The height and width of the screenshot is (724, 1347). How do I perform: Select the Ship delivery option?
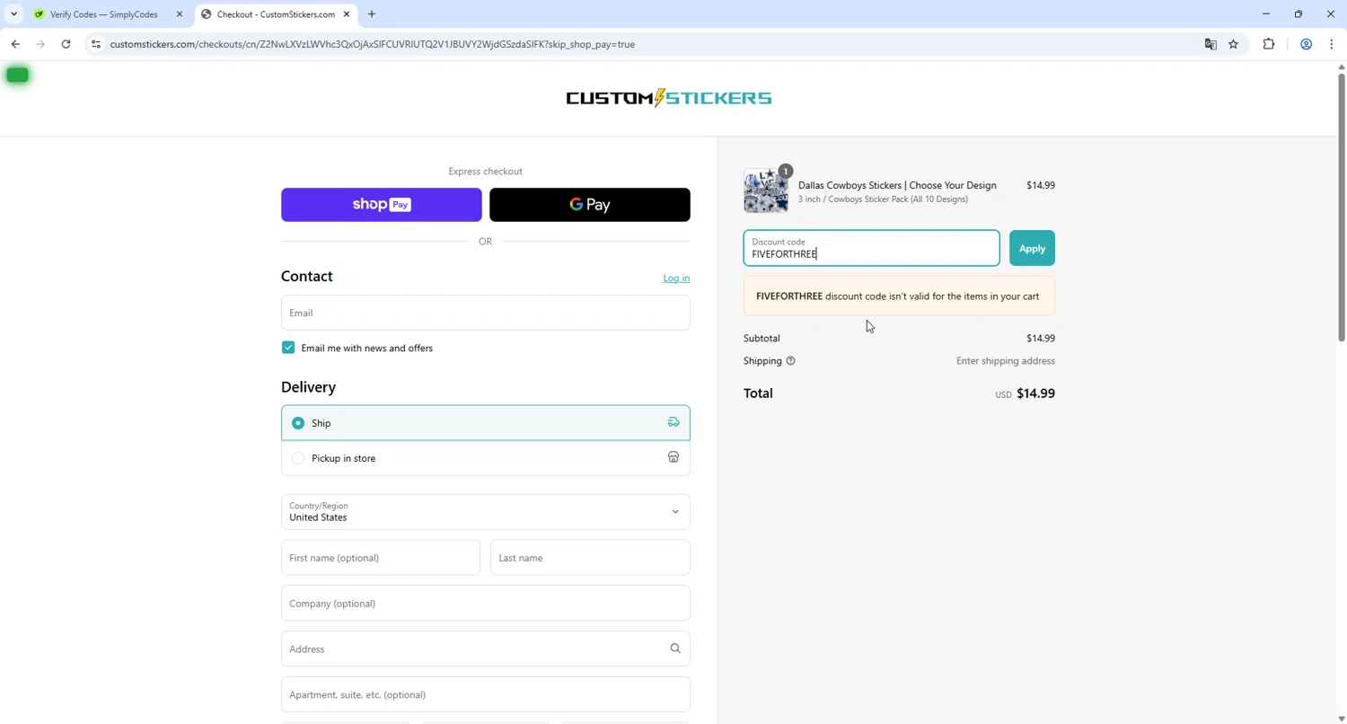486,423
